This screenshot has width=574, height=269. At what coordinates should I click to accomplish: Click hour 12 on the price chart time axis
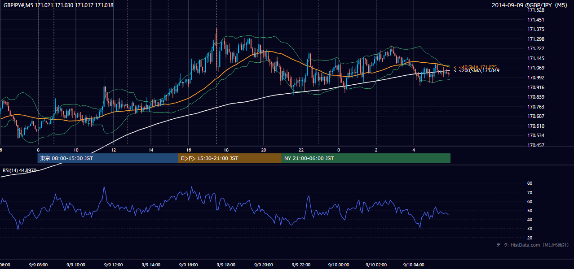coord(114,150)
